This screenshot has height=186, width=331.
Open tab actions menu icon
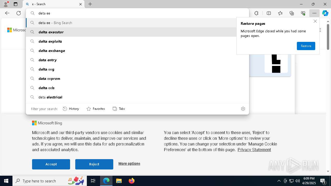click(x=16, y=4)
